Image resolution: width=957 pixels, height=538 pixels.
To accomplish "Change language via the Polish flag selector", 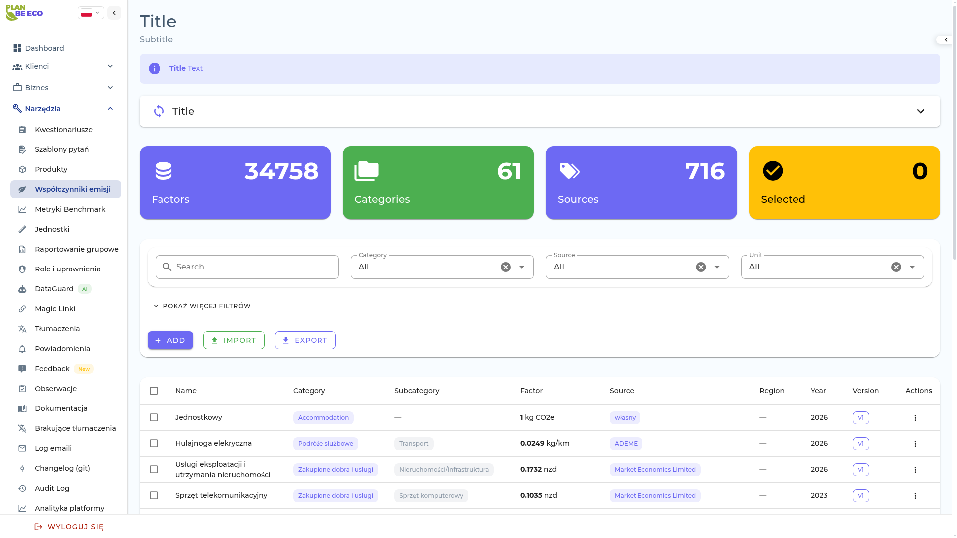I will pyautogui.click(x=91, y=13).
